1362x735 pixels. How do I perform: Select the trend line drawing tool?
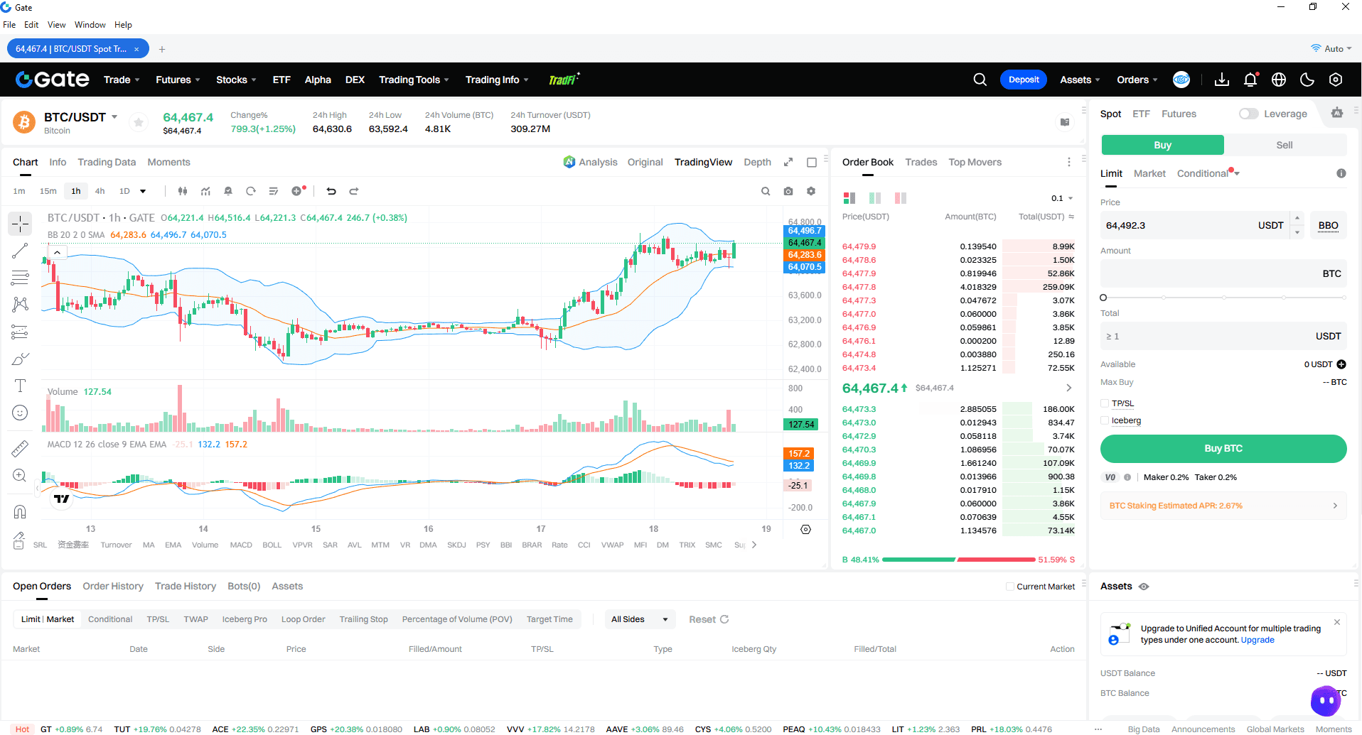click(x=20, y=251)
